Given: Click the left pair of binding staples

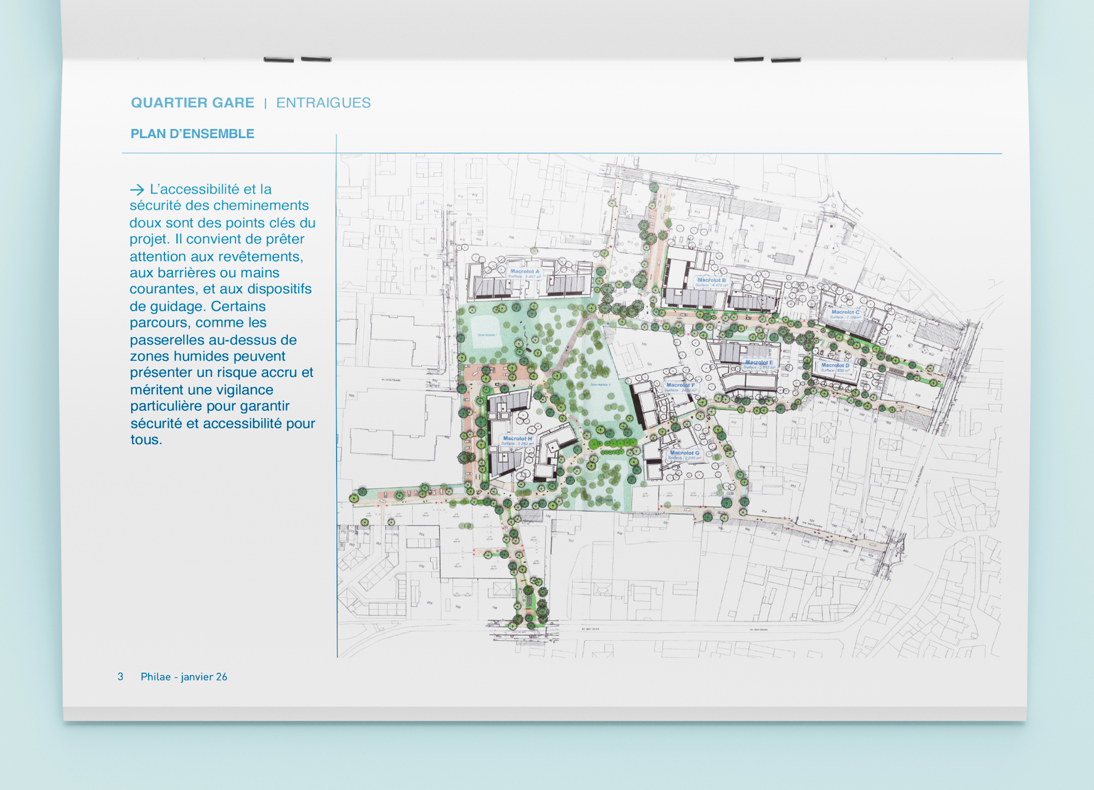Looking at the screenshot, I should pos(297,60).
